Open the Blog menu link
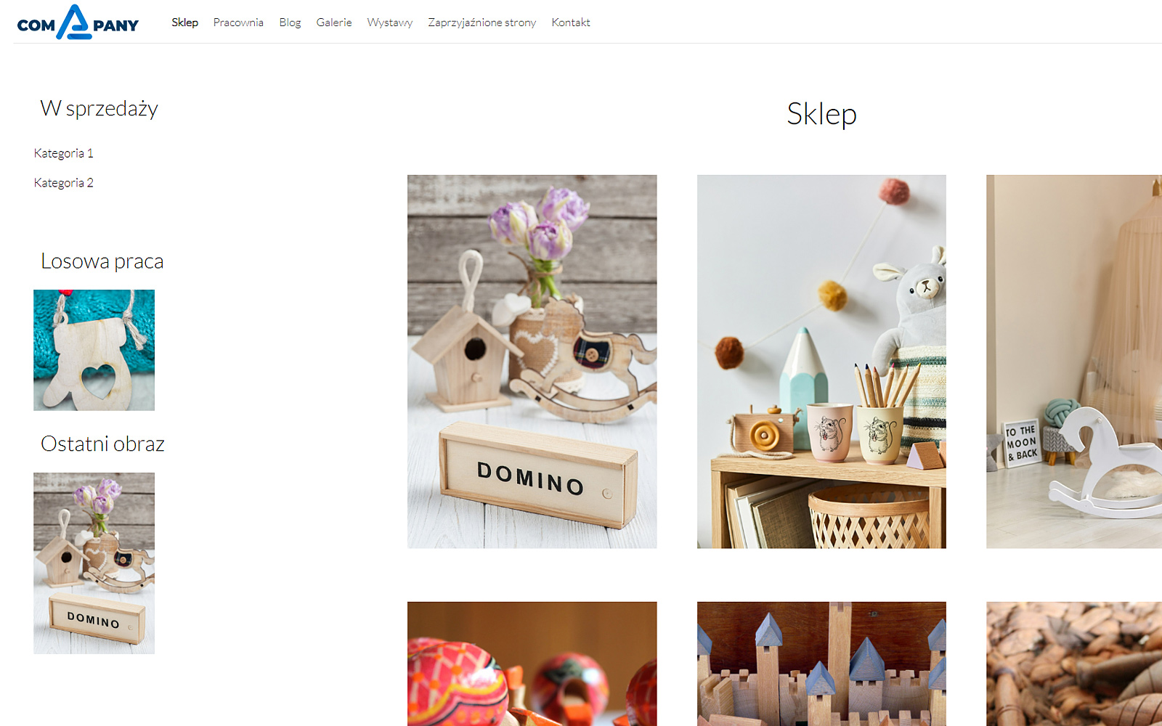The image size is (1162, 726). click(x=290, y=23)
